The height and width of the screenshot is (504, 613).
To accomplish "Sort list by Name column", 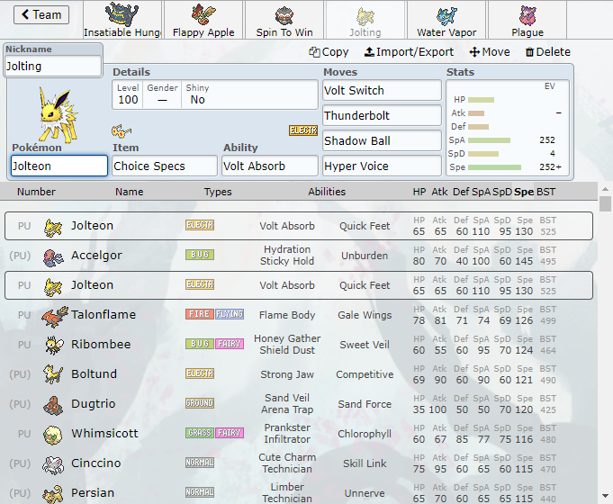I will coord(129,192).
